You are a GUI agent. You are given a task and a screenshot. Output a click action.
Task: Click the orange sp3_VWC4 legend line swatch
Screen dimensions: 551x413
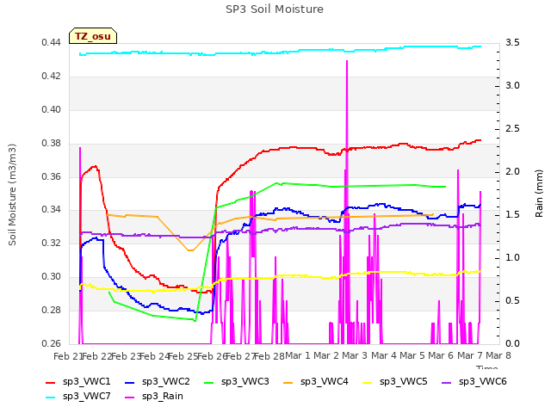(288, 382)
